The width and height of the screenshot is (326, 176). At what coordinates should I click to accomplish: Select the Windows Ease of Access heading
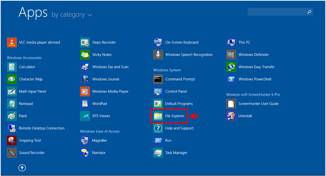click(100, 131)
